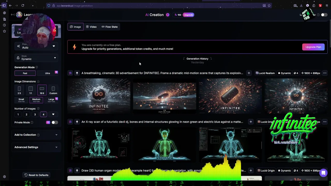Open the history clock icon in browser sidebar
Viewport: 331px width, 186px height.
point(4,25)
